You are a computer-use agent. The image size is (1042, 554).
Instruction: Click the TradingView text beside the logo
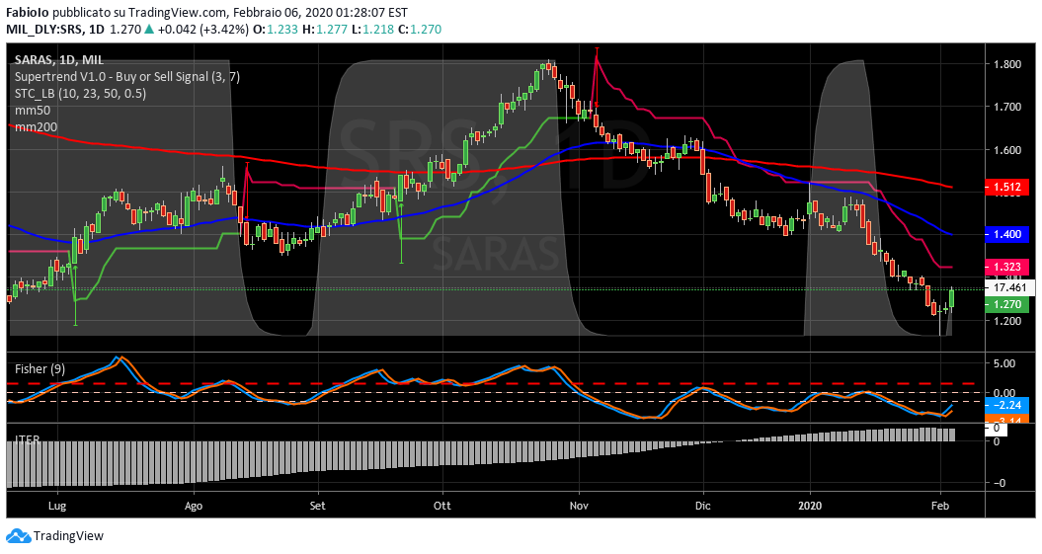[68, 536]
